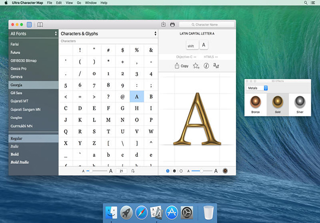Open Notification Center icon in menu bar
Screen dimensions: 320x223
click(x=312, y=3)
